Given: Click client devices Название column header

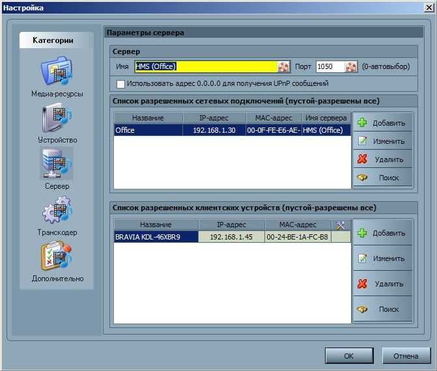Looking at the screenshot, I should 156,225.
